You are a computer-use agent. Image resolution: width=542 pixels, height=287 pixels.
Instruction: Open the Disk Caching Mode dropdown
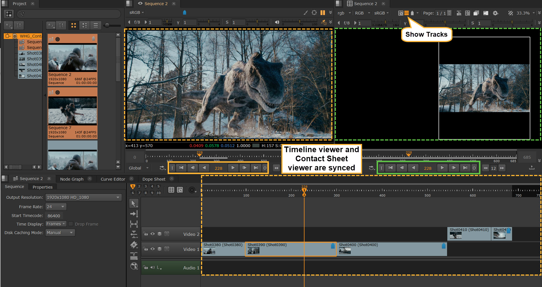tap(60, 233)
